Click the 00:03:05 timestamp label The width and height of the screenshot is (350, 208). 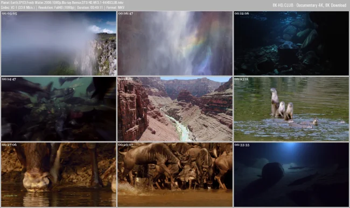(9, 13)
